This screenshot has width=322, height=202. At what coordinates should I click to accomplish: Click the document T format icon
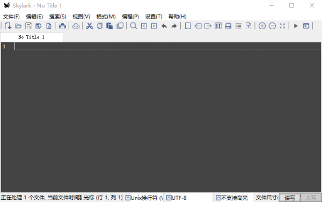[248, 26]
